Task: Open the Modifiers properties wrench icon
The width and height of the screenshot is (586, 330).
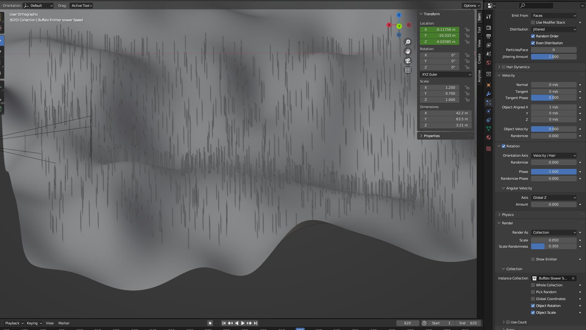Action: (x=489, y=94)
